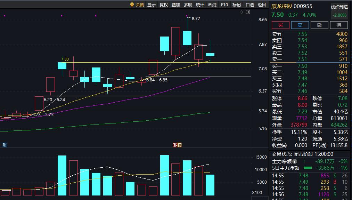Screen dimensions: 352x200
Task: Open the 显示 menu
Action: click(152, 5)
